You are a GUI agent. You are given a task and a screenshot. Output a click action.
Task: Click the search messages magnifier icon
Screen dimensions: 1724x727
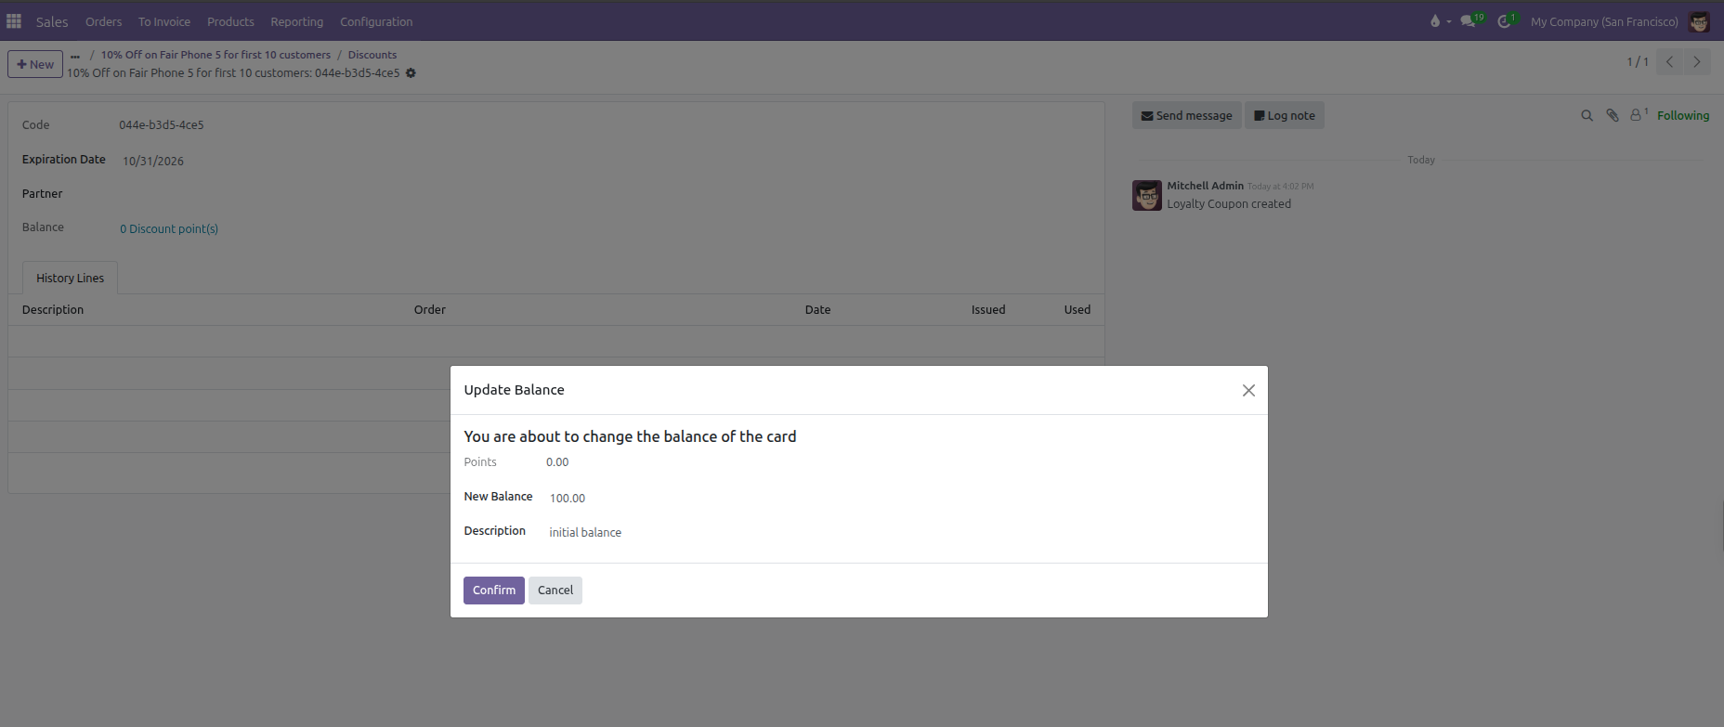click(x=1587, y=115)
